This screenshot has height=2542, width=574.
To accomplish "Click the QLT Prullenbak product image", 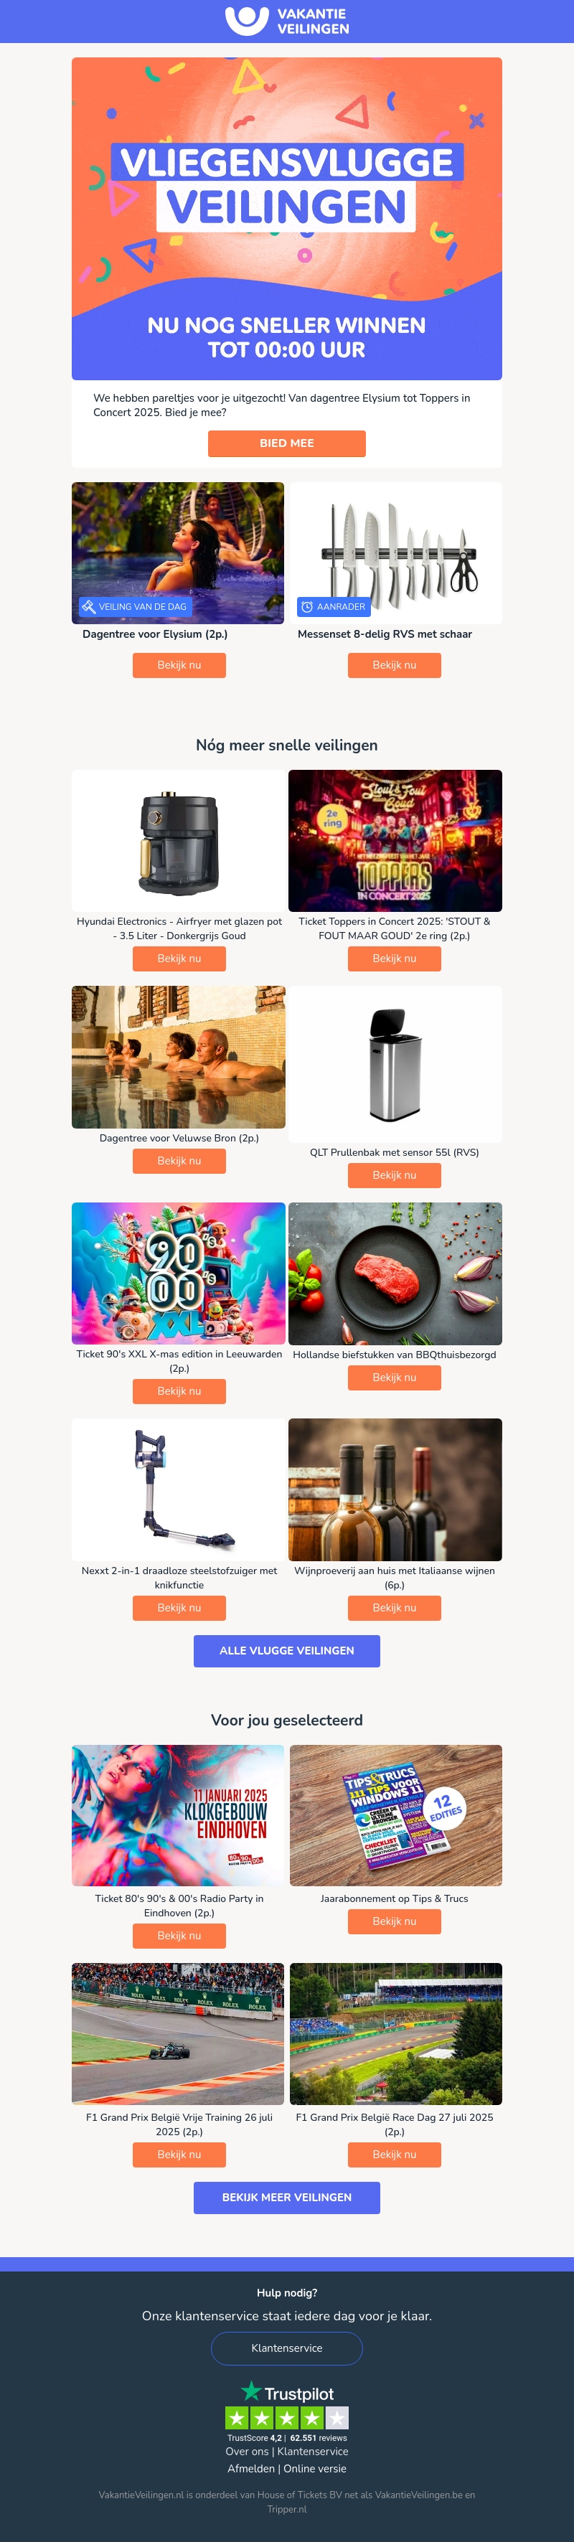I will [x=395, y=1064].
